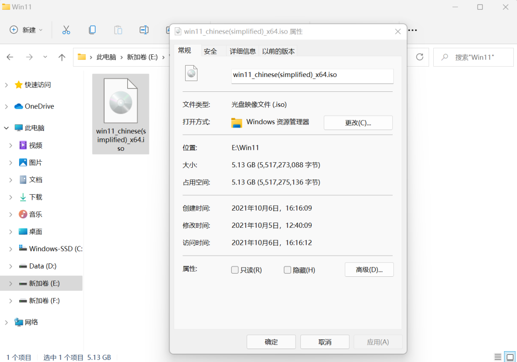Click the 确定 button
The width and height of the screenshot is (517, 362).
click(x=271, y=342)
